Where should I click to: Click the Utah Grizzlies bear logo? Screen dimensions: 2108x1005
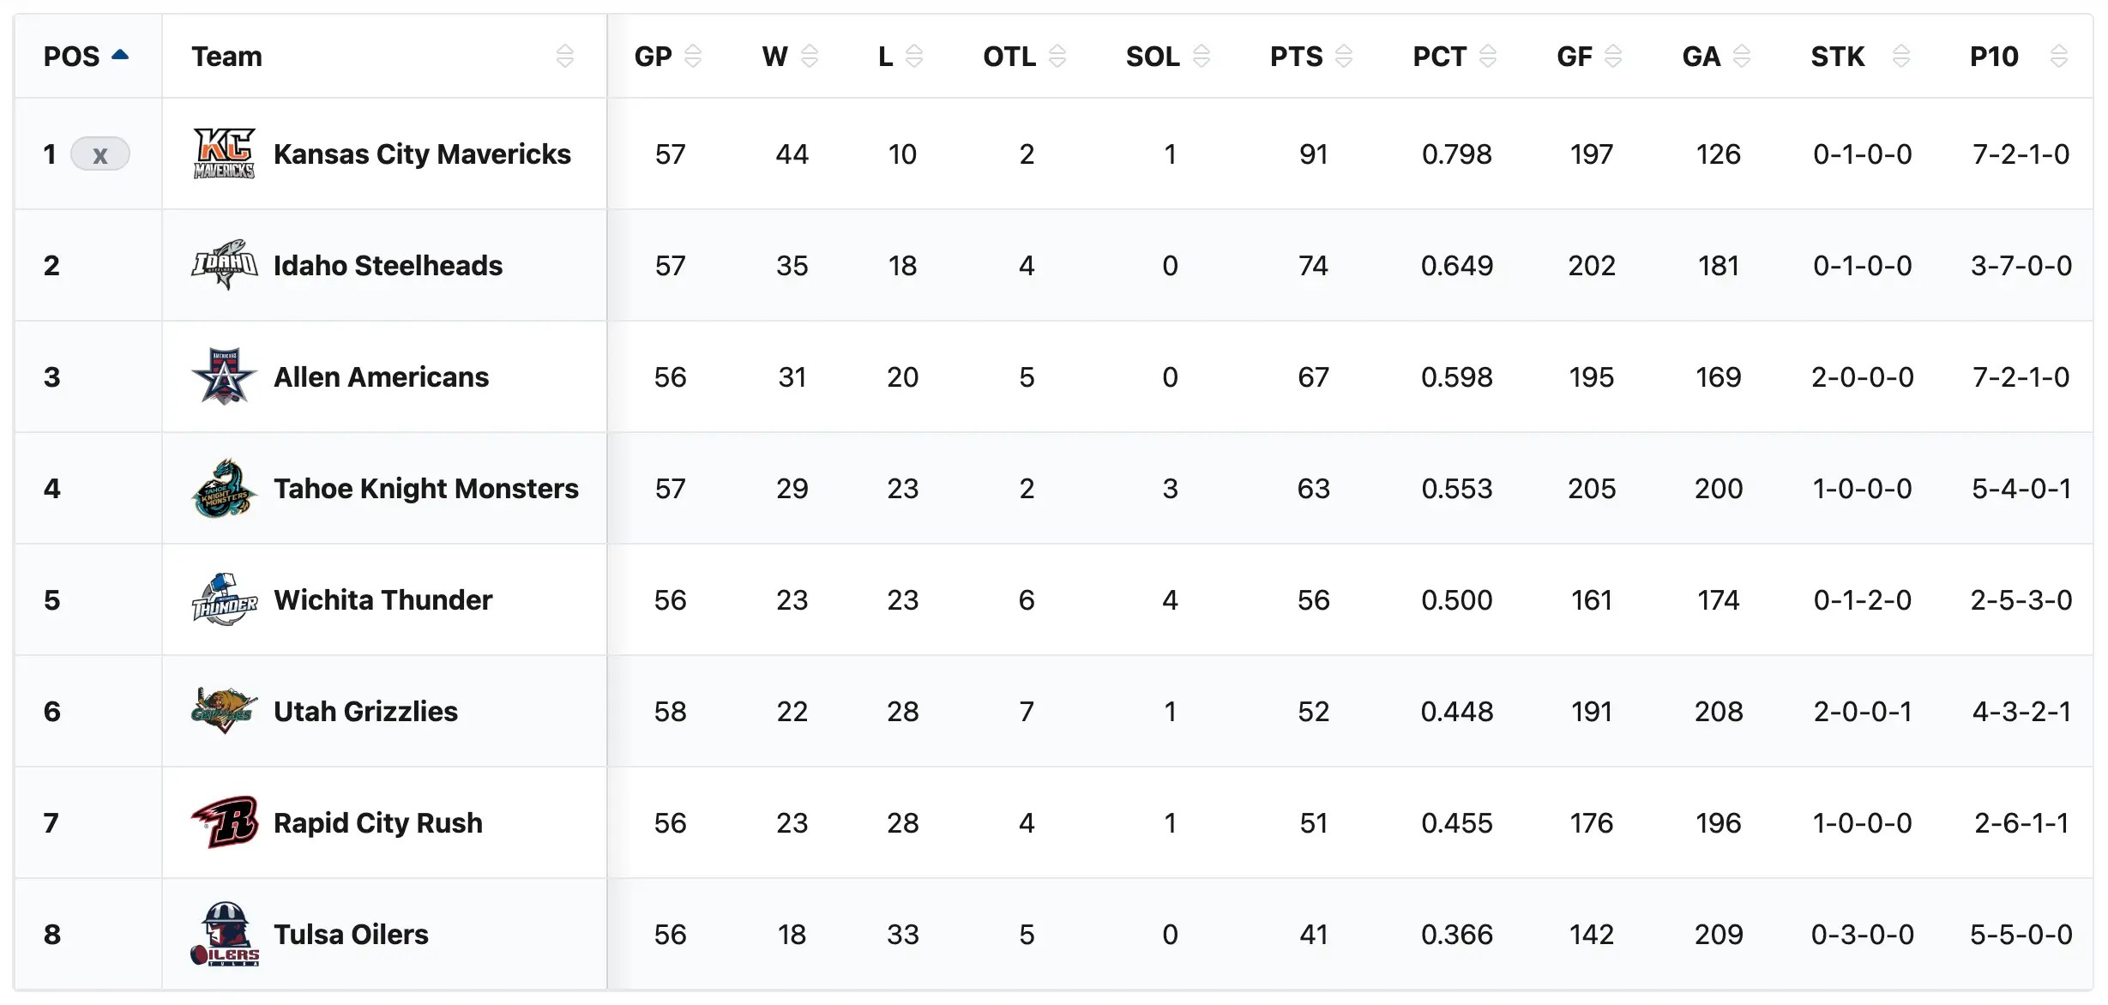[x=224, y=711]
